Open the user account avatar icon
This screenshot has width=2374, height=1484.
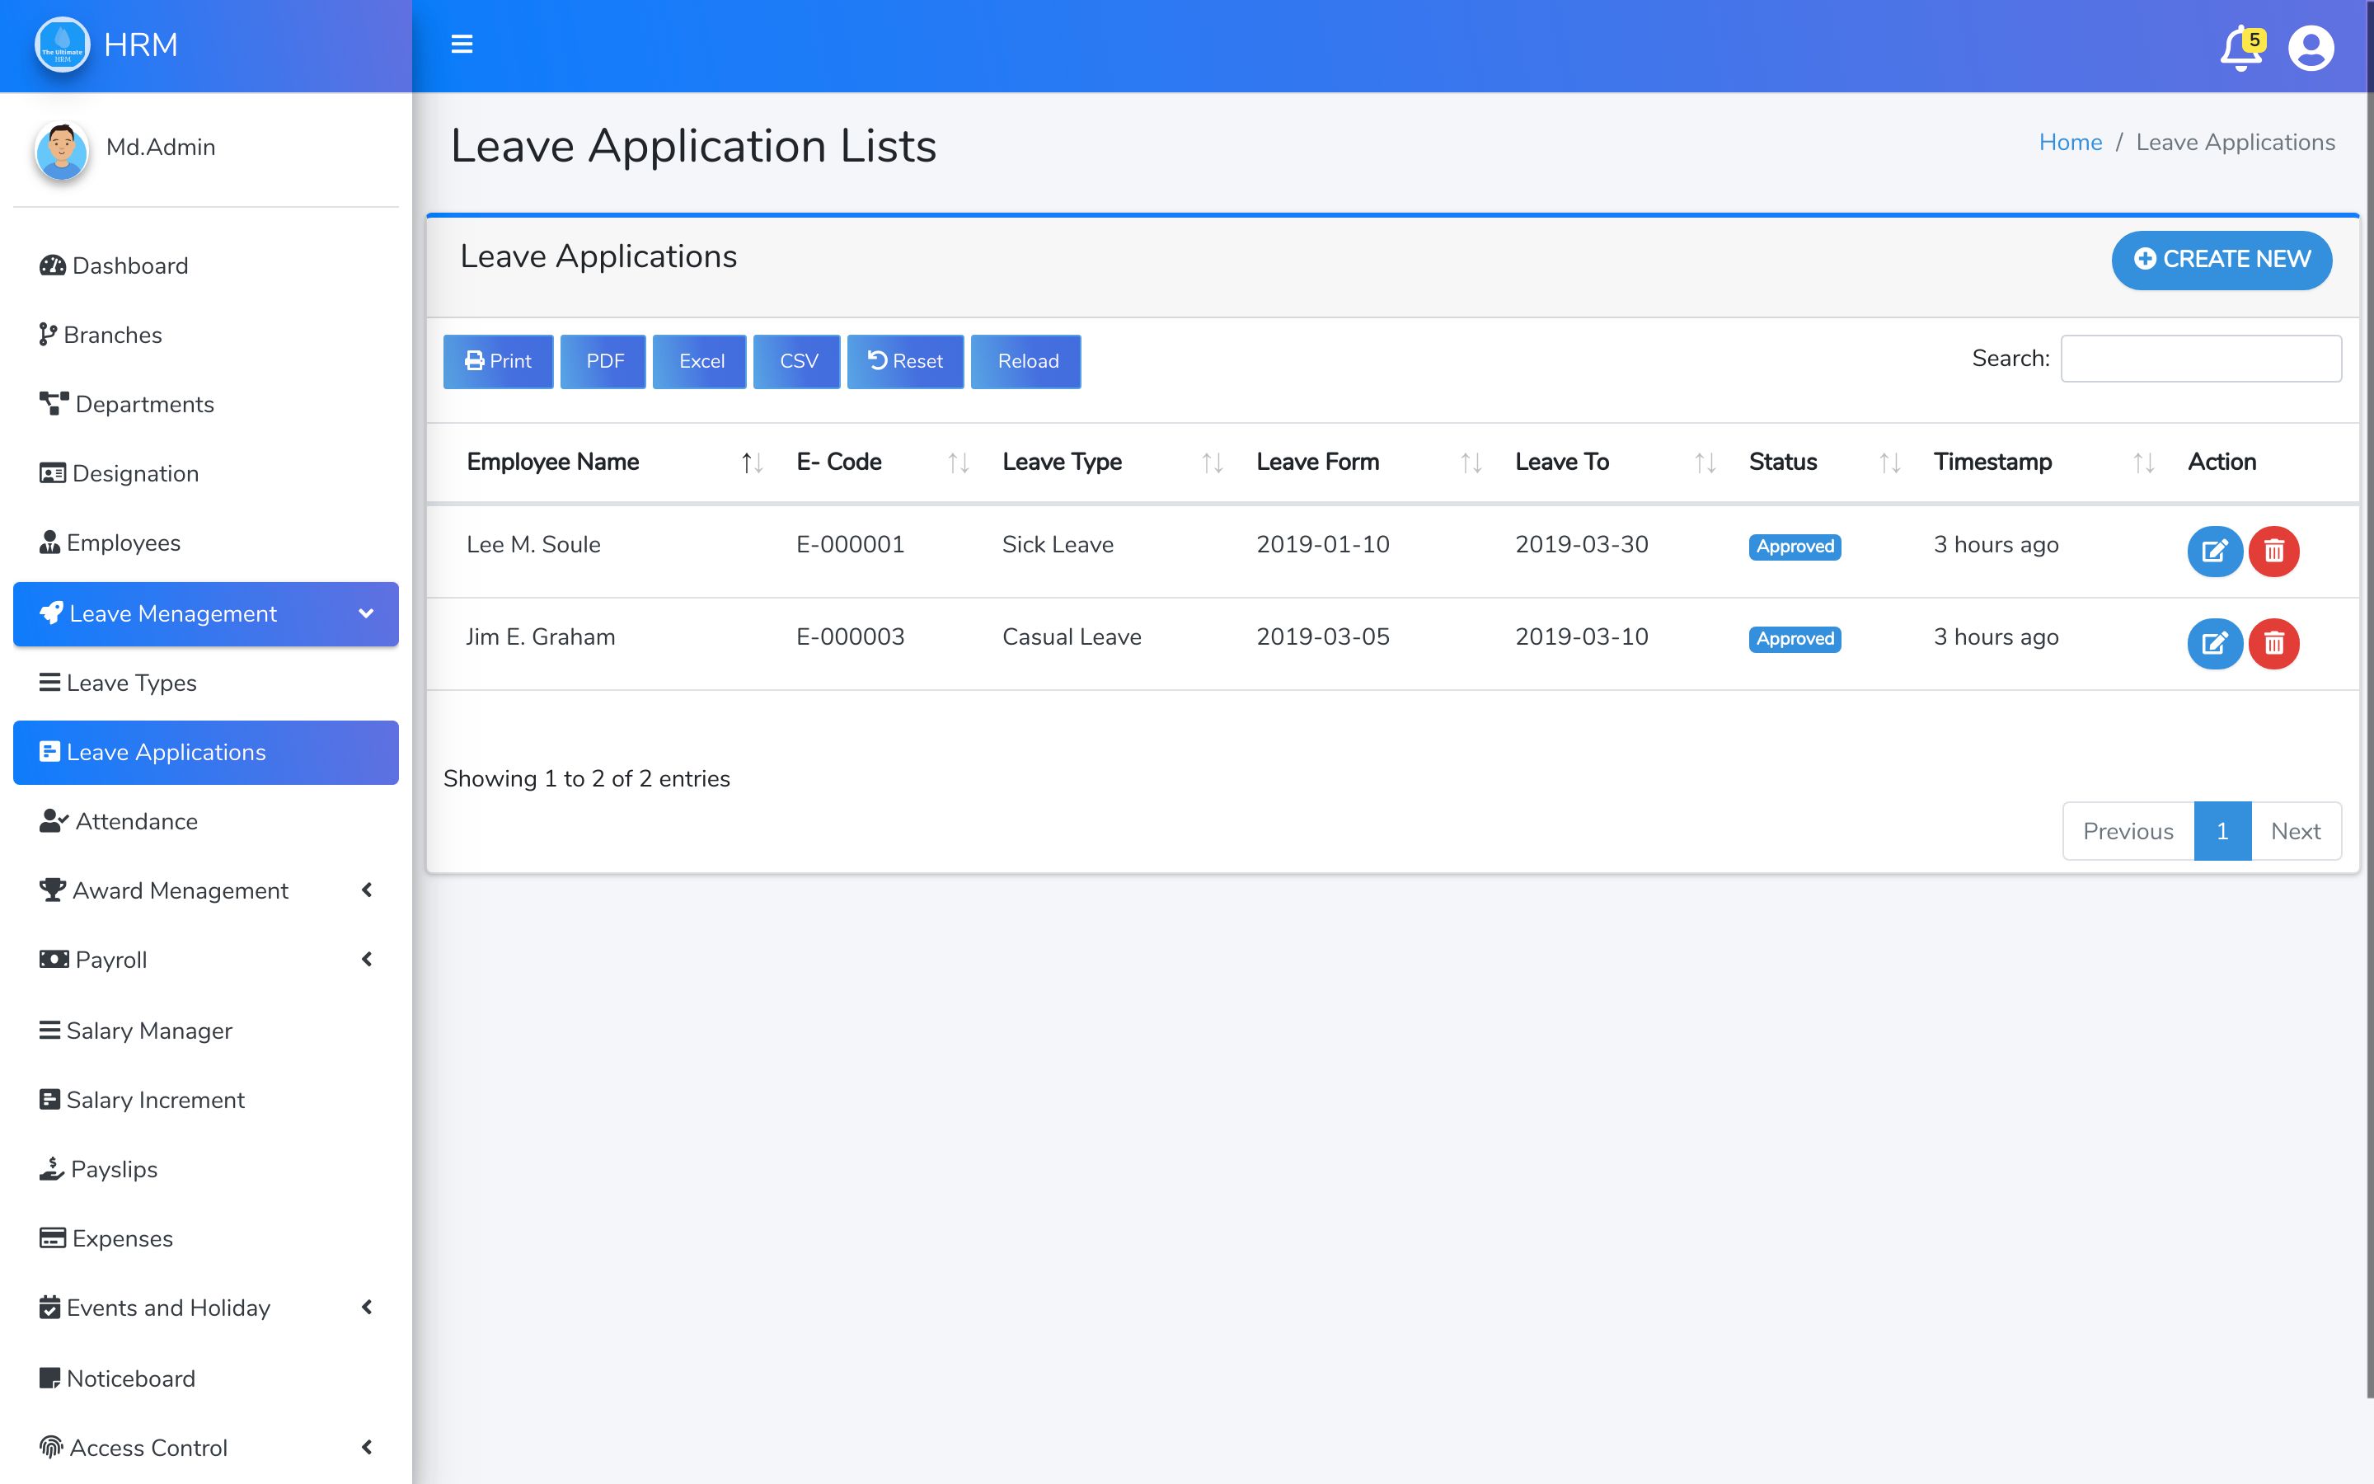pos(2311,48)
